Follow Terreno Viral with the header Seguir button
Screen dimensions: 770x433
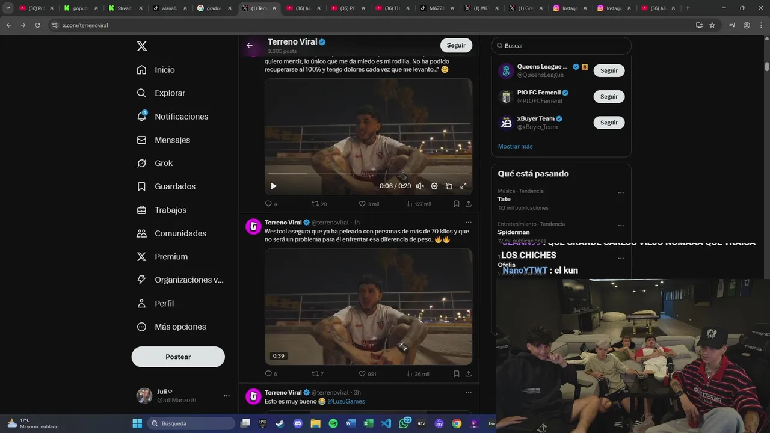456,45
